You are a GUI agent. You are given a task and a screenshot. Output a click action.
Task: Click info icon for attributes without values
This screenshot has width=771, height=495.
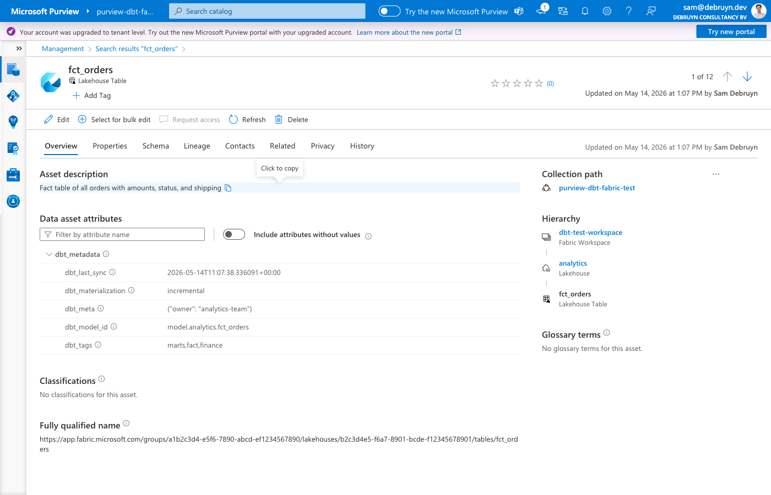(x=368, y=236)
